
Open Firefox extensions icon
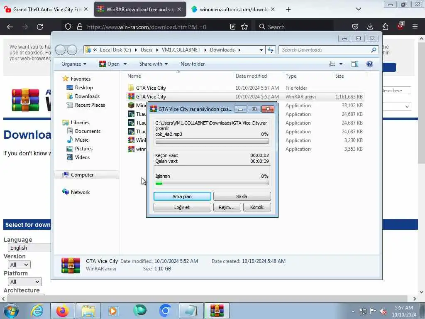385,27
